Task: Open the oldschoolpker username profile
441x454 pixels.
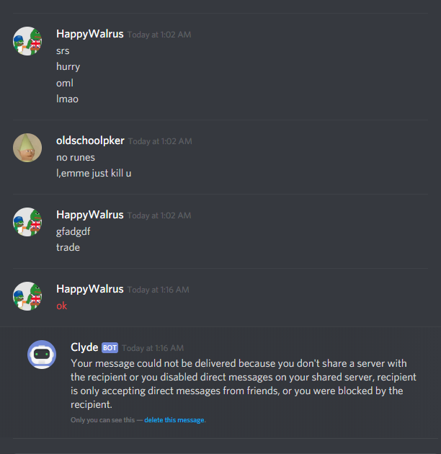Action: [x=90, y=141]
